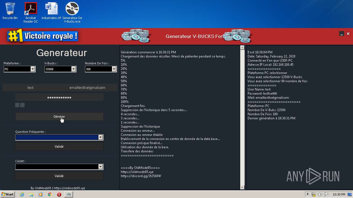Image resolution: width=353 pixels, height=198 pixels.
Task: Click the network tray icon
Action: (314, 194)
